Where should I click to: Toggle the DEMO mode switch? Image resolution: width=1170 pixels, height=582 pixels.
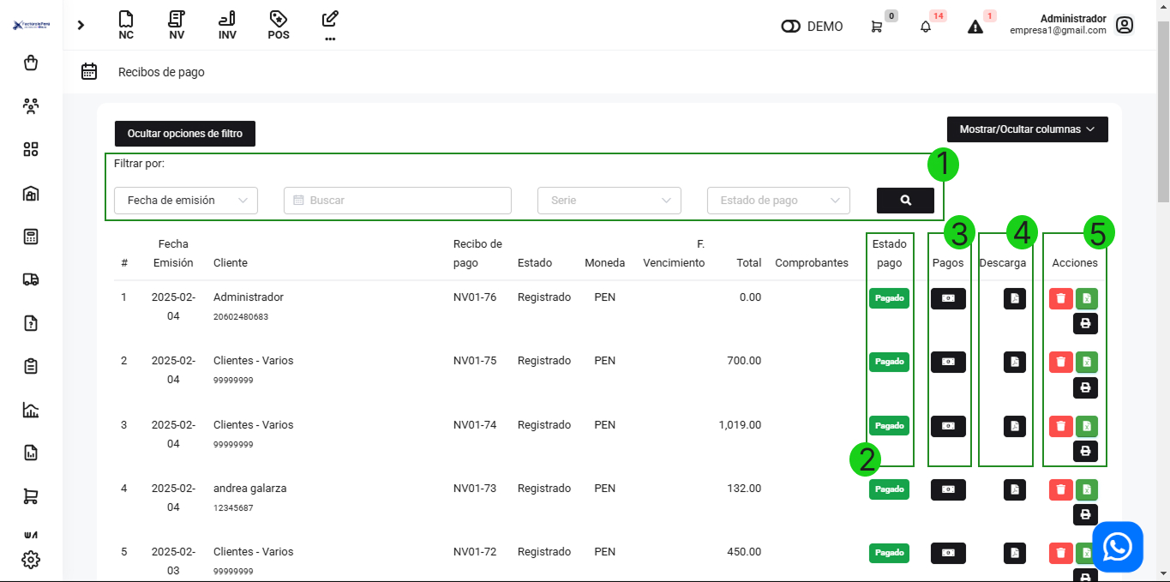[790, 27]
